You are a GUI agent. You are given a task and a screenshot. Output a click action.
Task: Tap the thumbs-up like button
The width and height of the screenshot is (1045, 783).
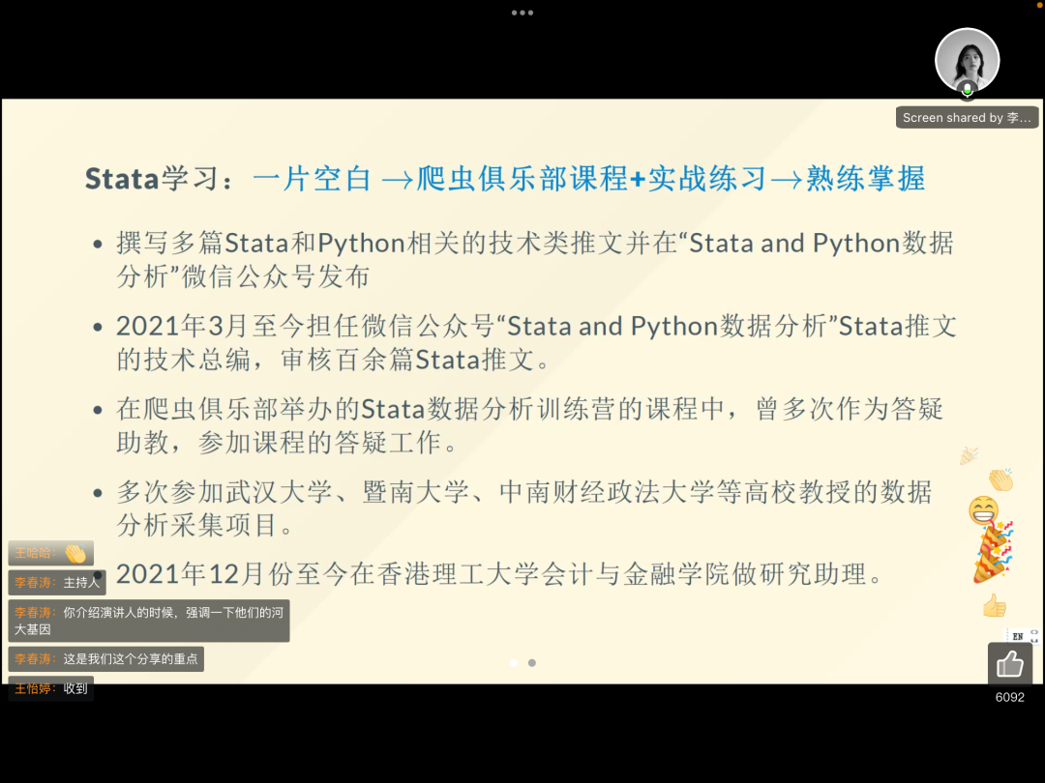(x=1009, y=664)
